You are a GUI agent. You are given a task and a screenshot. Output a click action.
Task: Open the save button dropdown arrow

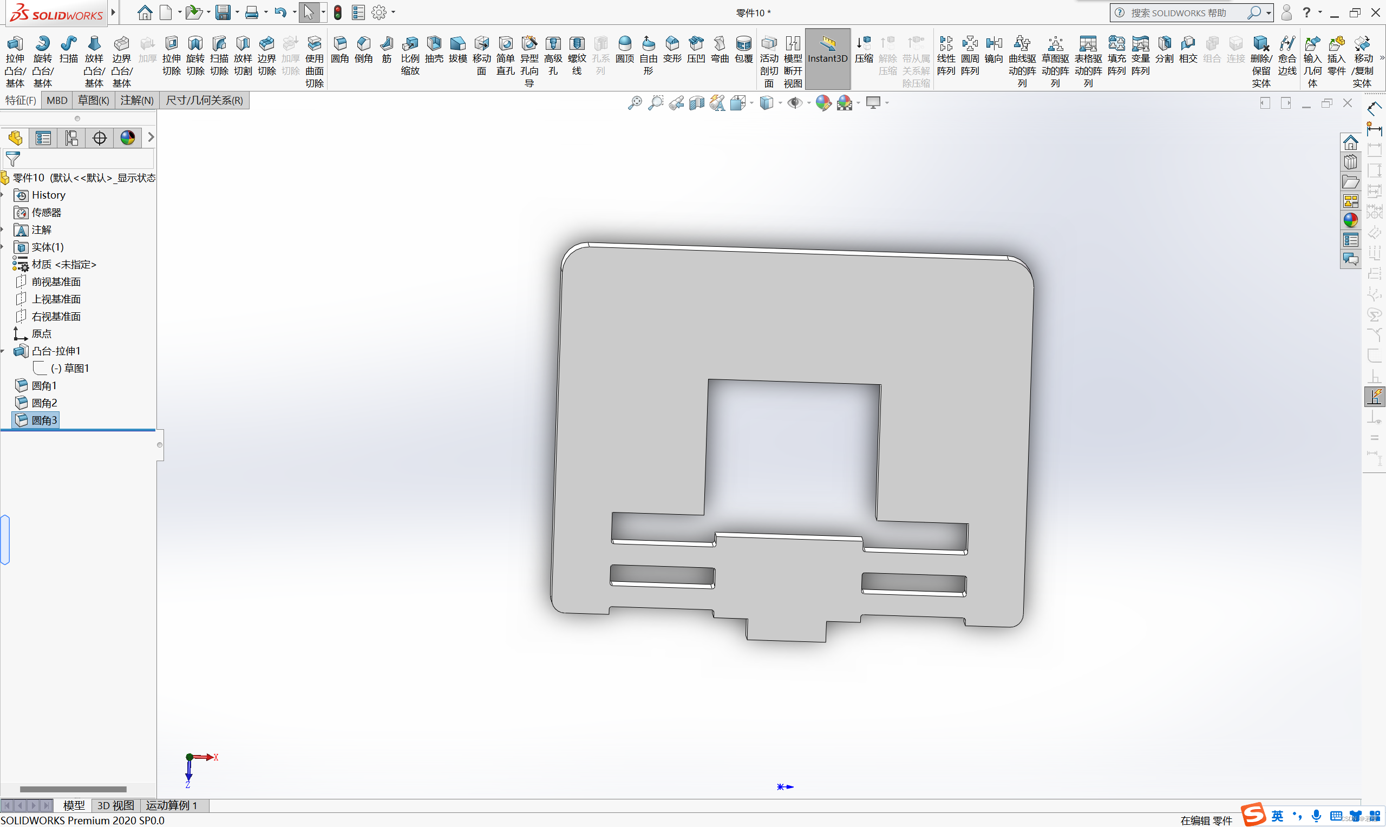pos(238,12)
